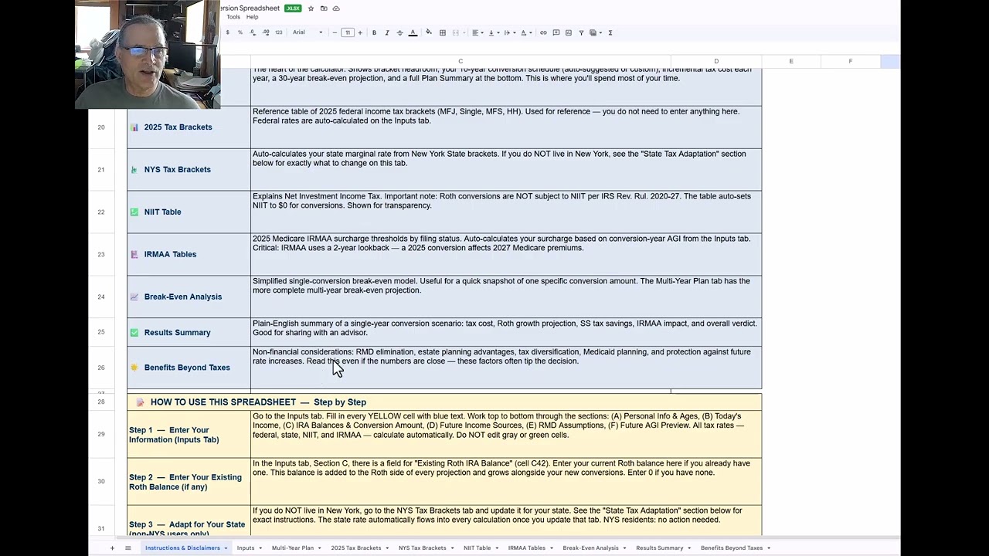
Task: Open the IRMAA Tables tab
Action: pos(527,548)
